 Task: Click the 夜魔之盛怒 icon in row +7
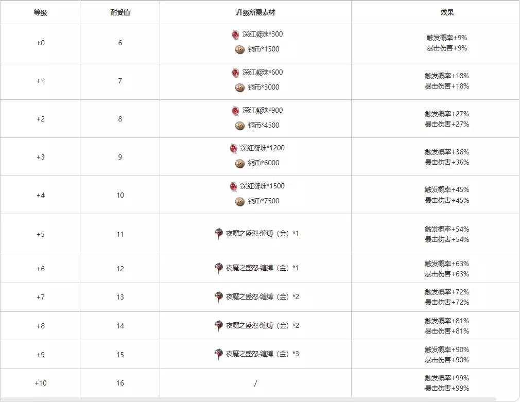coord(218,297)
